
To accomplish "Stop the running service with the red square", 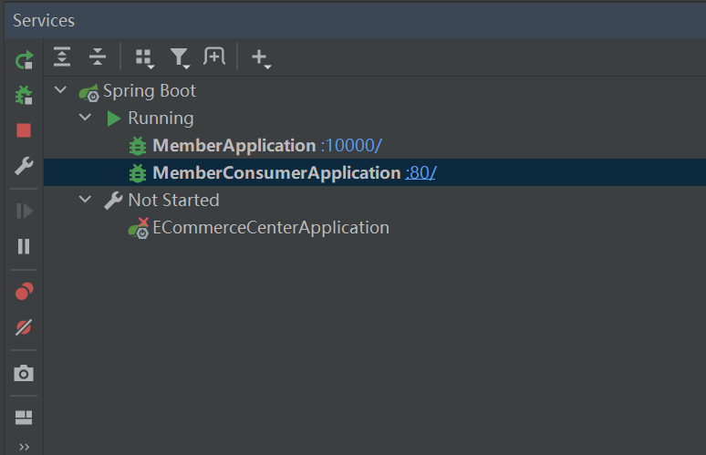I will (25, 130).
